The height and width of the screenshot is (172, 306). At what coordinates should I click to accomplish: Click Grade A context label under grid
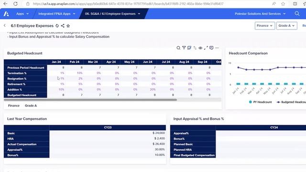(x=31, y=106)
